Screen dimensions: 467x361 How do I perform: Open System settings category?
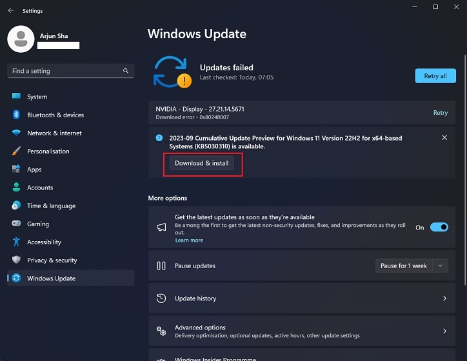pyautogui.click(x=71, y=97)
